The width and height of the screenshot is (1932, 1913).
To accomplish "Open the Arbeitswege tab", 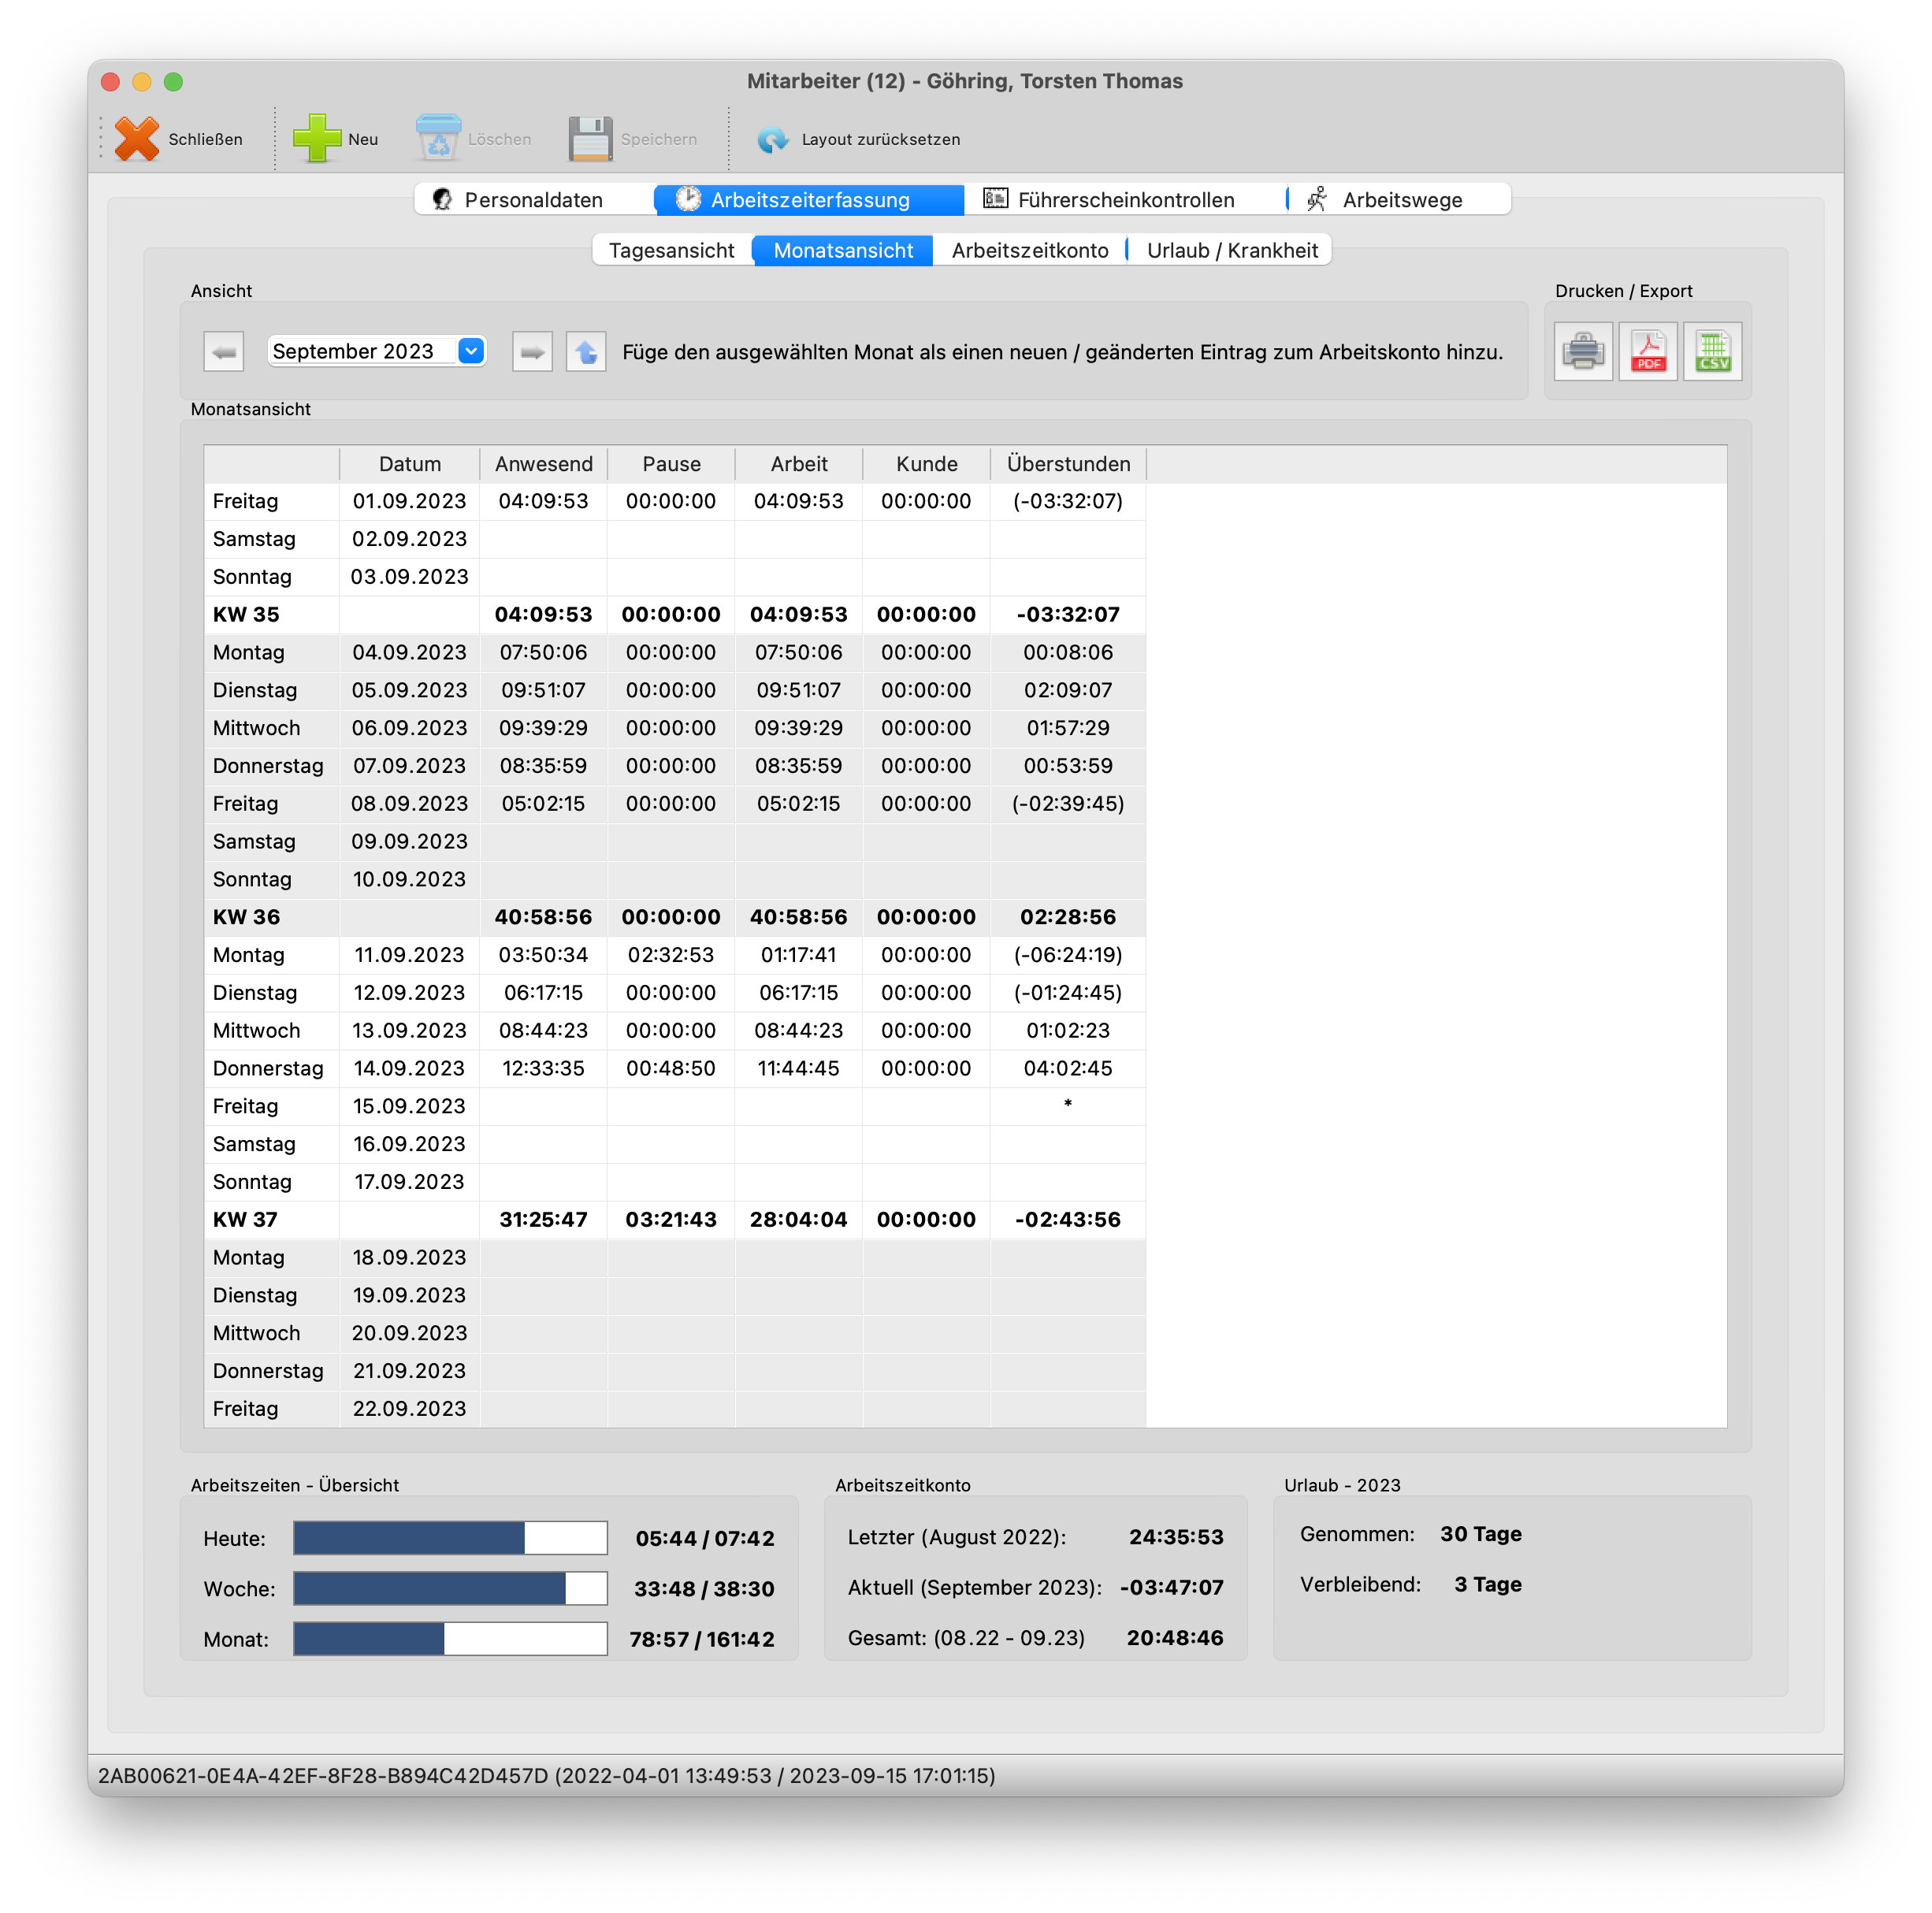I will tap(1400, 200).
